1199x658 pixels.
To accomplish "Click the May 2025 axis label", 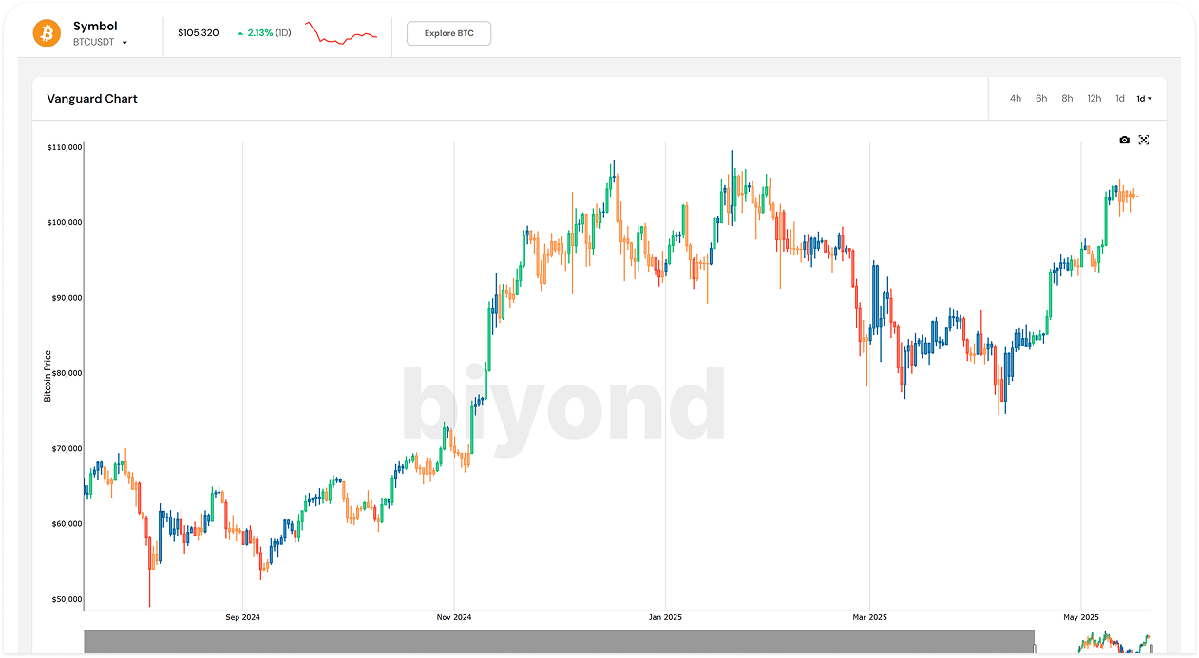I will pyautogui.click(x=1081, y=617).
